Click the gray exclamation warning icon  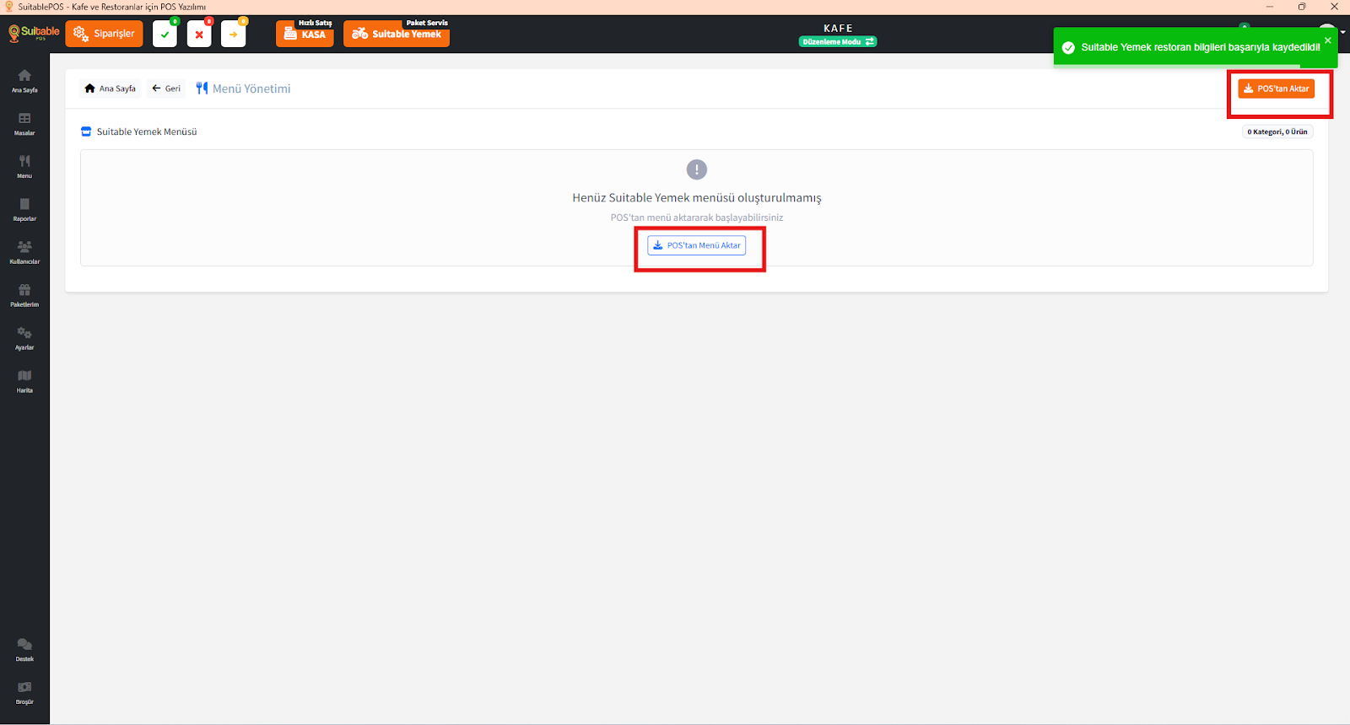coord(697,169)
